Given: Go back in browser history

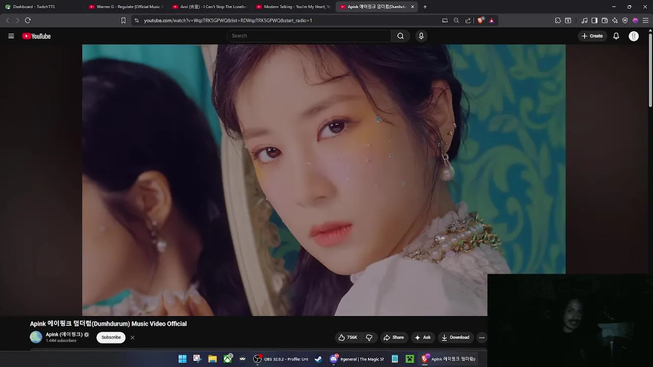Looking at the screenshot, I should pos(7,20).
